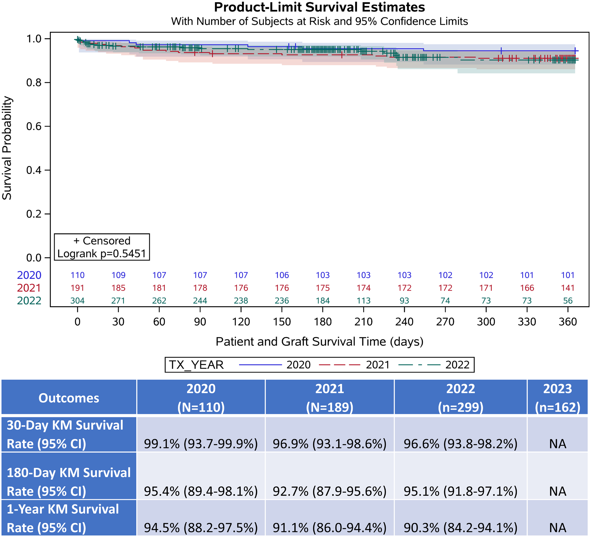Image resolution: width=591 pixels, height=537 pixels.
Task: Click the y-axis tick label 0.8
Action: tap(34, 83)
